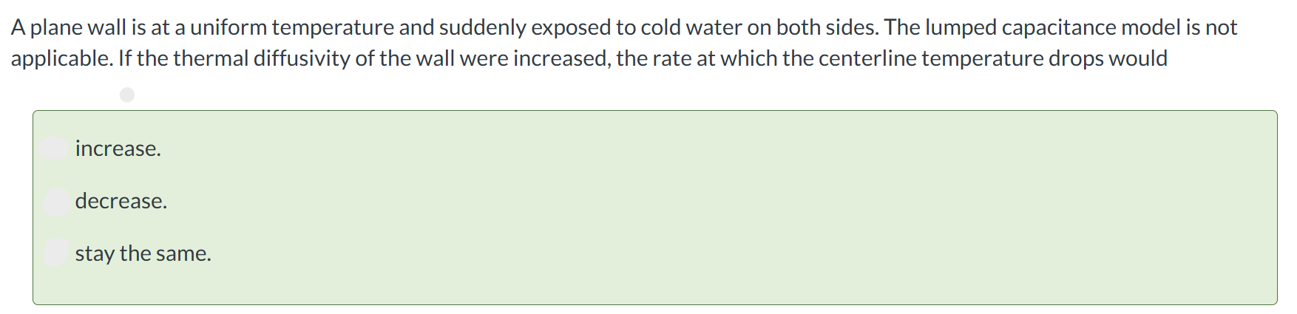Click the small gray dot under the question
Image resolution: width=1297 pixels, height=314 pixels.
[x=127, y=95]
